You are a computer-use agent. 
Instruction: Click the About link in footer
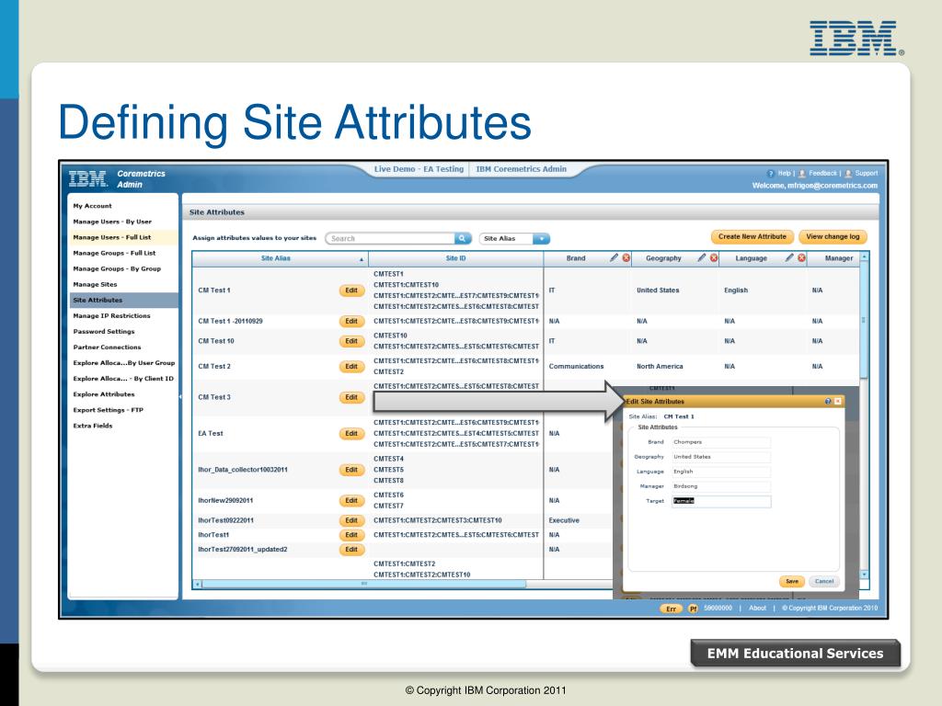[757, 609]
